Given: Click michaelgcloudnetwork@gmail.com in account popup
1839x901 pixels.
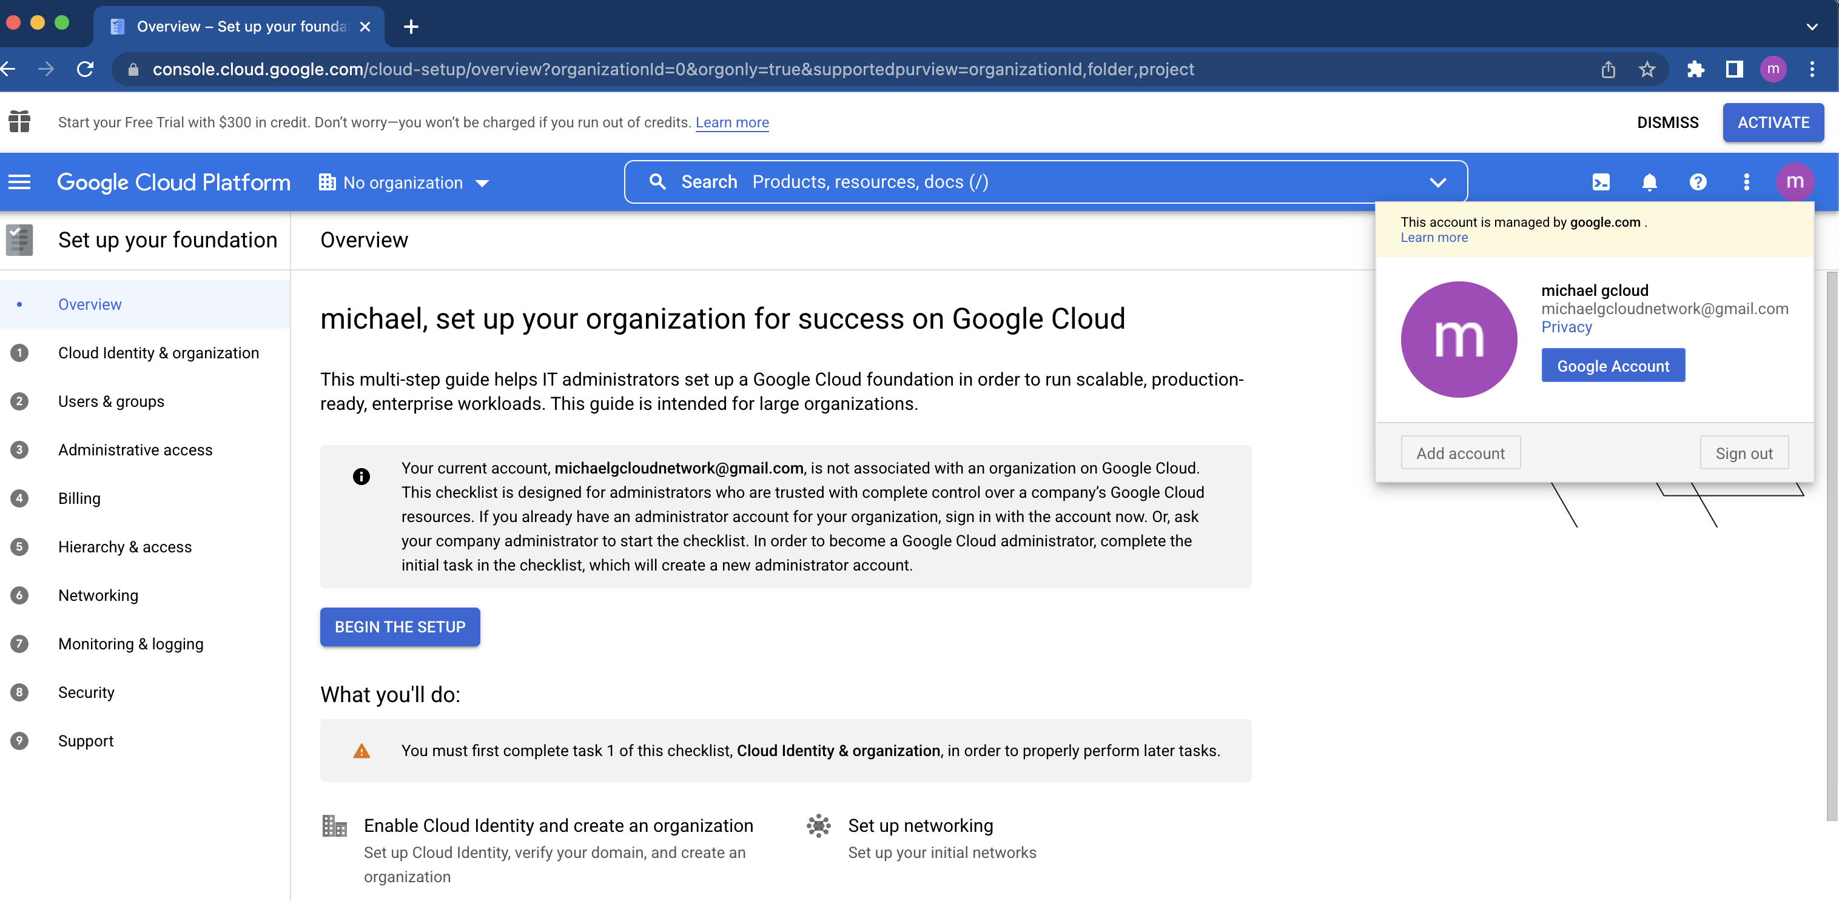Looking at the screenshot, I should (x=1665, y=309).
